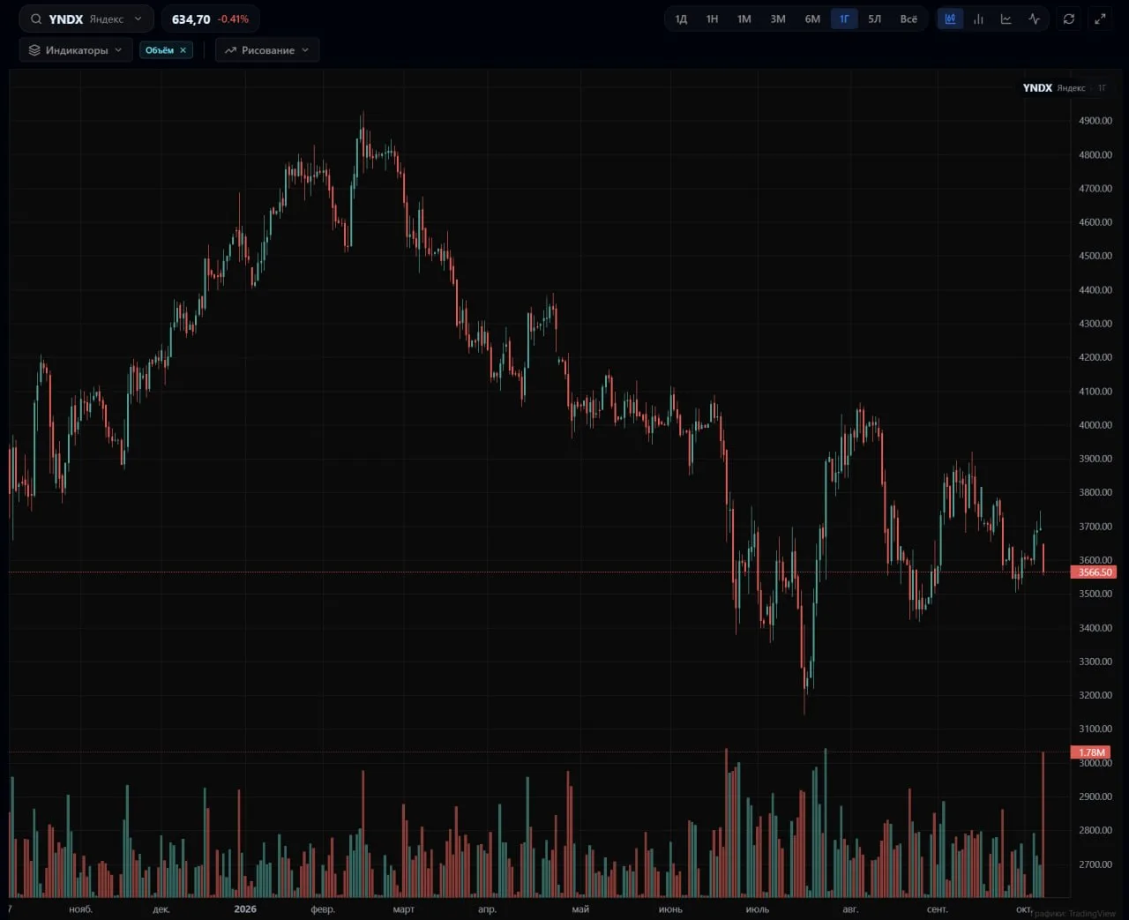Click the trend-line icon in Рисование
Screen dimensions: 1129x920
[230, 50]
